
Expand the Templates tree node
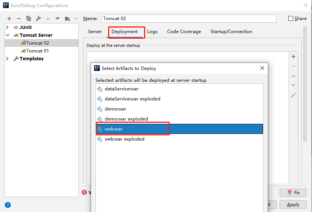(x=7, y=59)
